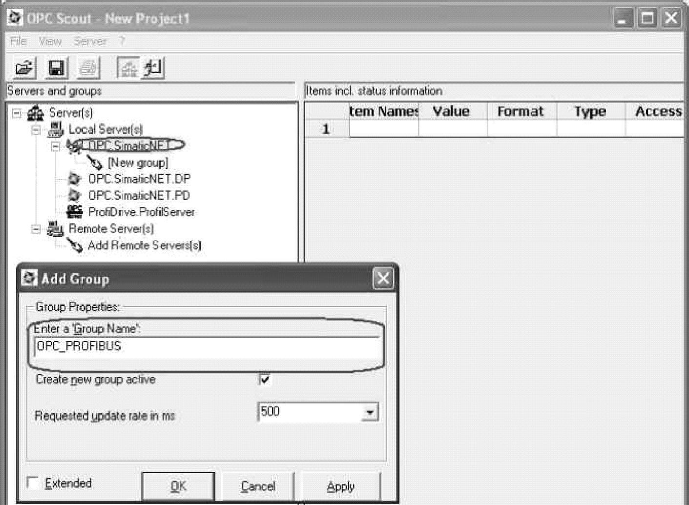The image size is (689, 505).
Task: Select the Type column header
Action: pos(591,111)
